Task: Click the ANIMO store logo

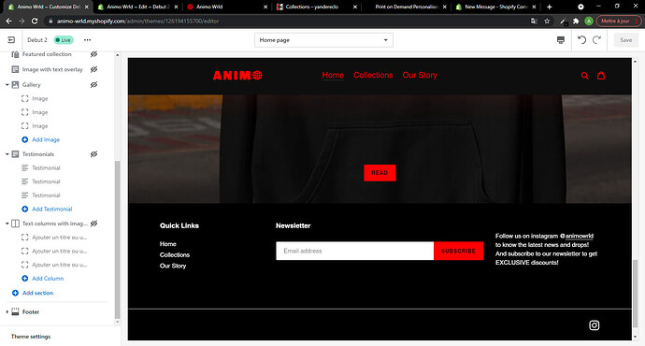Action: click(237, 76)
